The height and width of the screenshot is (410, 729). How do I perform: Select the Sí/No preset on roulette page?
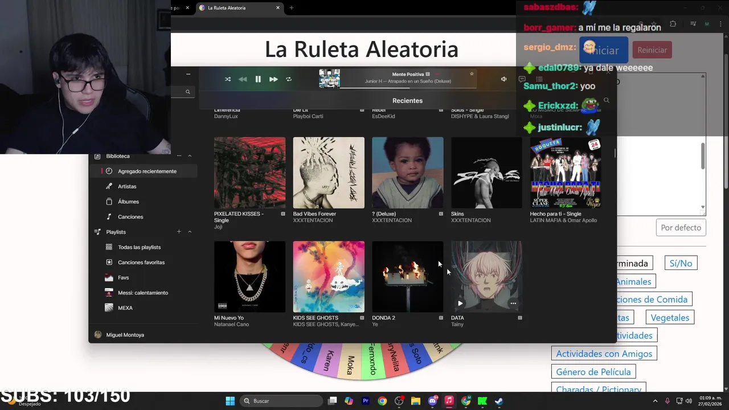pos(681,263)
